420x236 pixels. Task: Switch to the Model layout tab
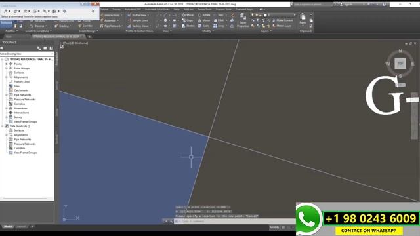pyautogui.click(x=8, y=227)
